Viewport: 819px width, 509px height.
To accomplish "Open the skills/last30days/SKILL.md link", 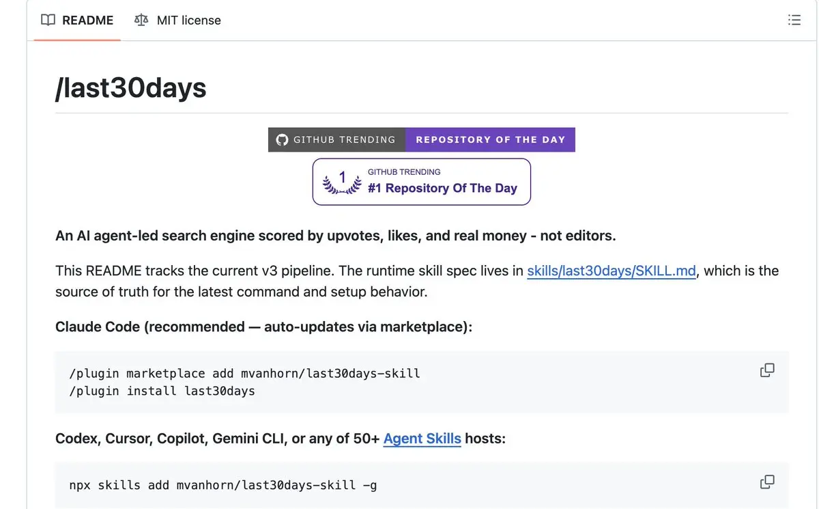I will pos(612,271).
